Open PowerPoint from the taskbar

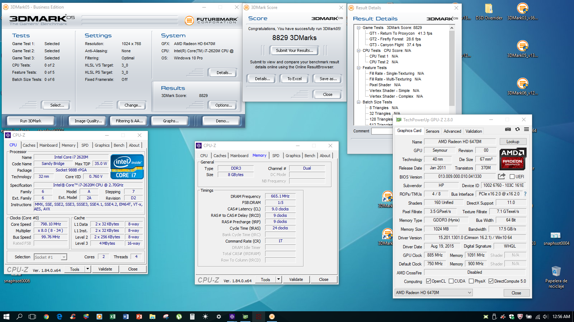coord(139,317)
